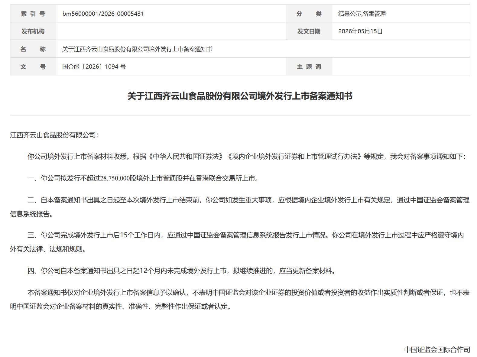Click the 文号 label cell

(x=33, y=67)
